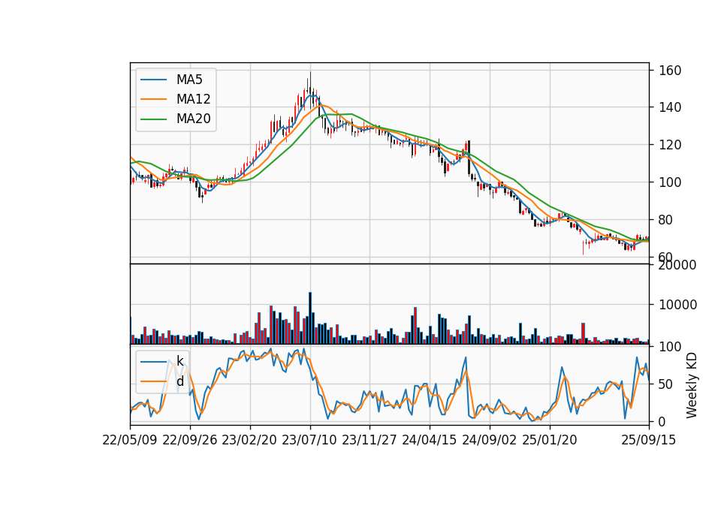Image resolution: width=721 pixels, height=518 pixels.
Task: Click the blue MA5 legend line sample
Action: pos(153,80)
